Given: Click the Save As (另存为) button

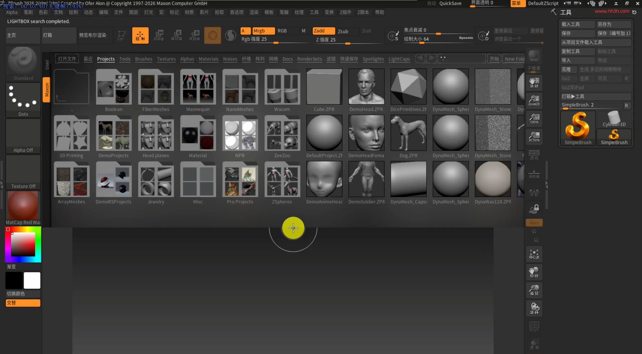Looking at the screenshot, I should click(614, 24).
